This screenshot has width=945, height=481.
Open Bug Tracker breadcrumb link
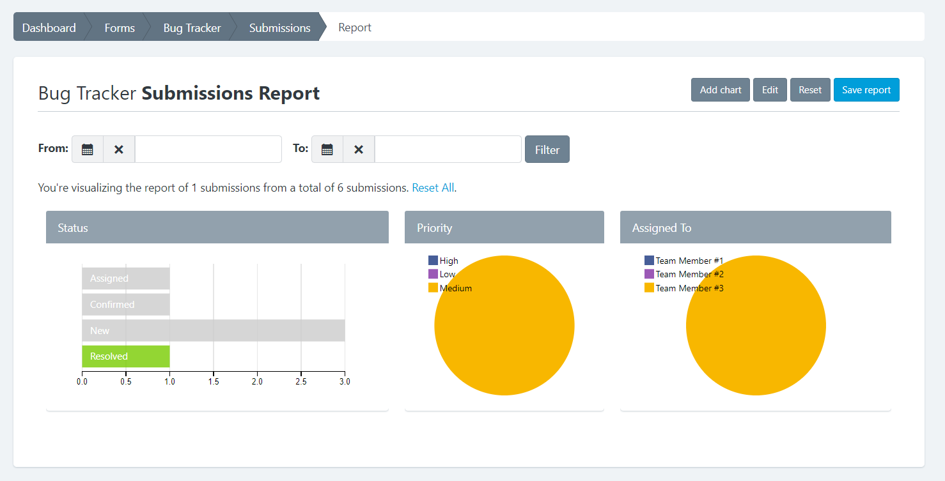click(x=192, y=28)
